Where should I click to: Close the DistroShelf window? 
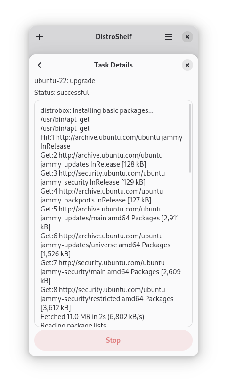coord(187,37)
